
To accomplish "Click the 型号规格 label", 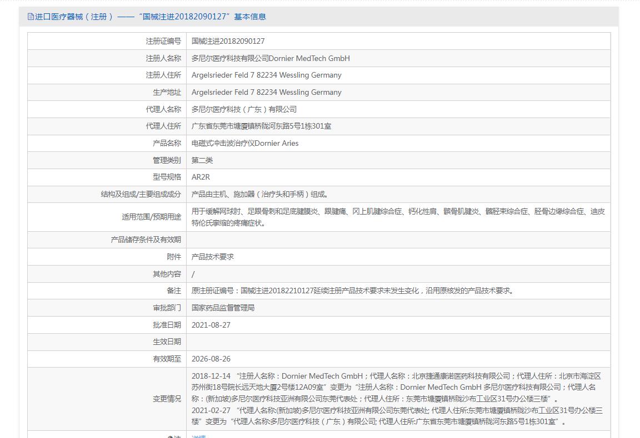I will point(167,177).
